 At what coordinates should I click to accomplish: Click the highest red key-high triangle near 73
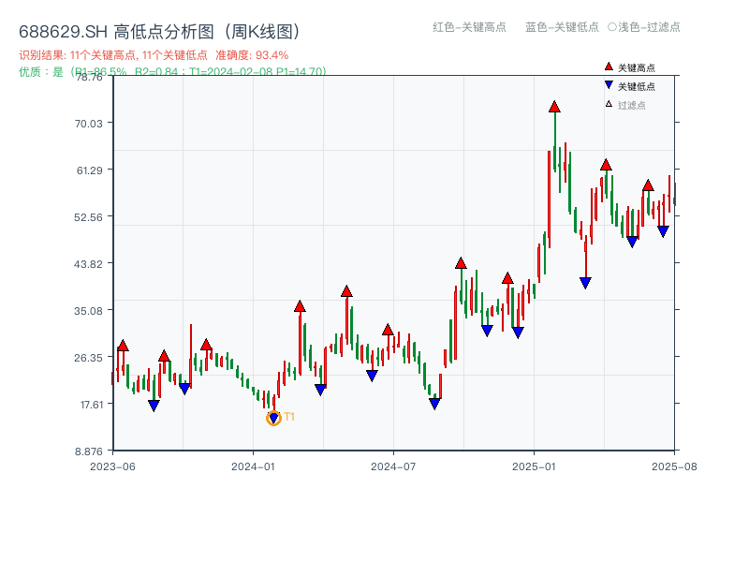tap(553, 106)
